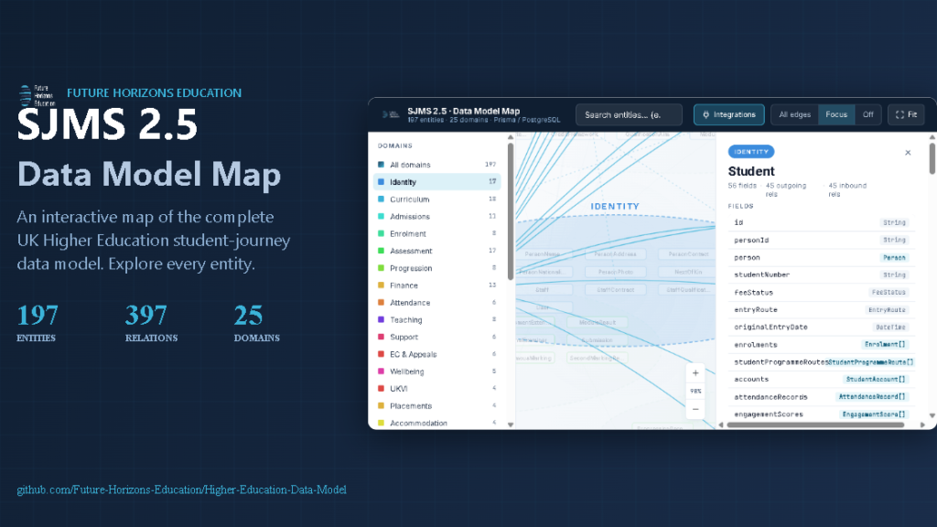Click the domains scroll down arrow

(511, 425)
